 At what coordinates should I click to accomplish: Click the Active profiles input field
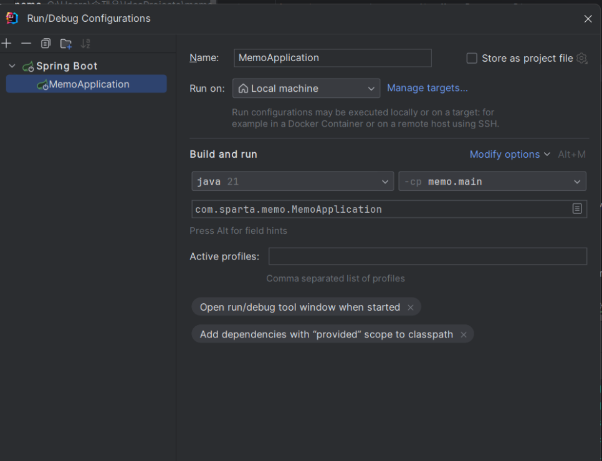[428, 256]
